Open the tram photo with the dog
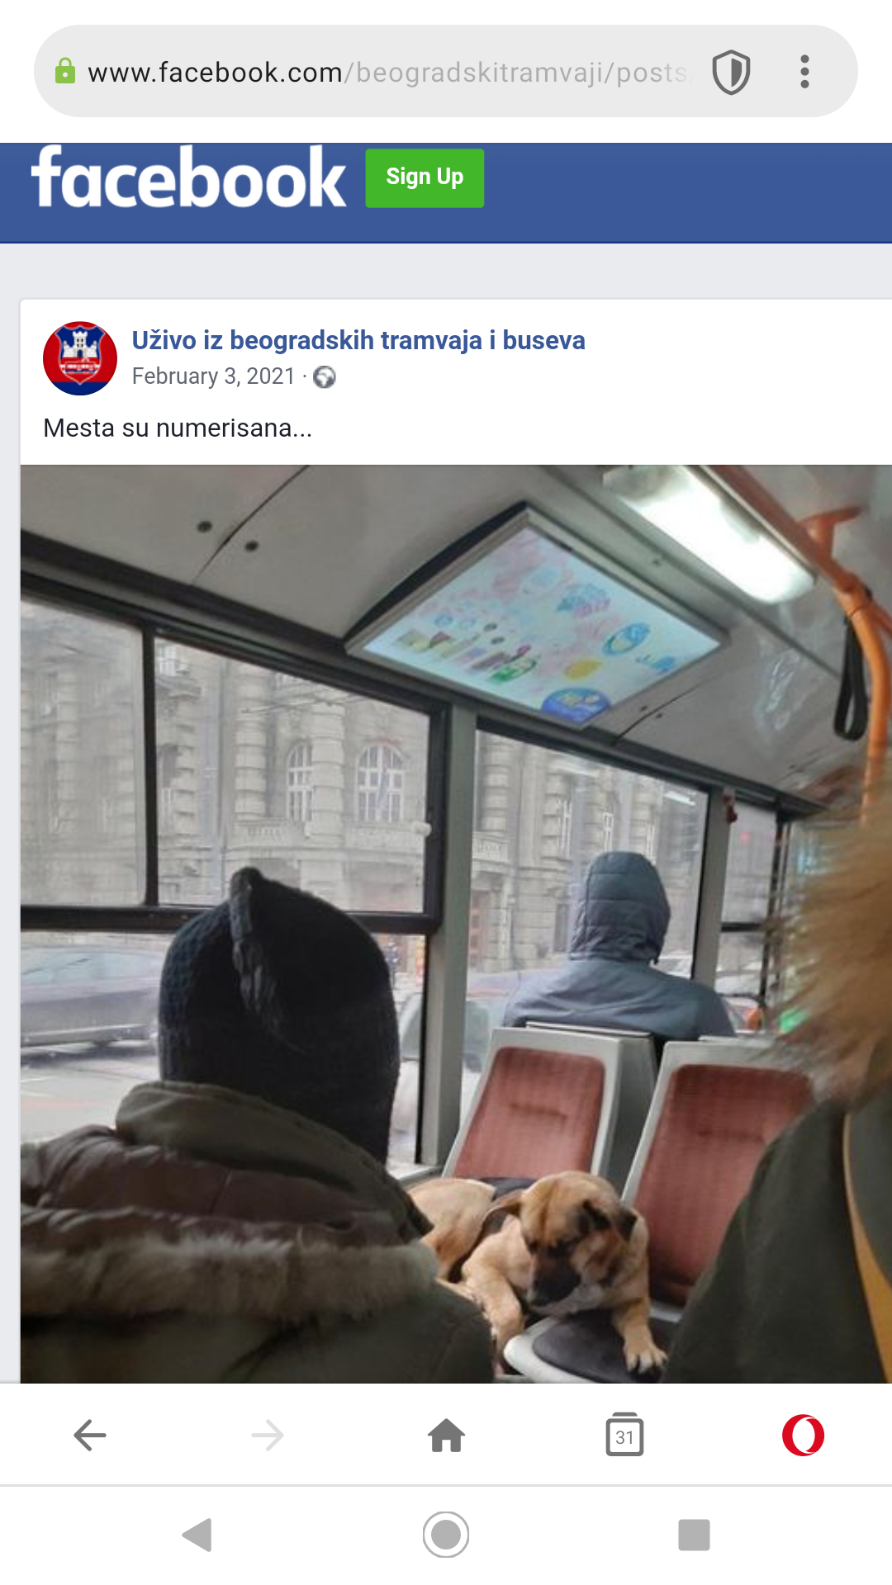This screenshot has height=1585, width=892. (456, 924)
